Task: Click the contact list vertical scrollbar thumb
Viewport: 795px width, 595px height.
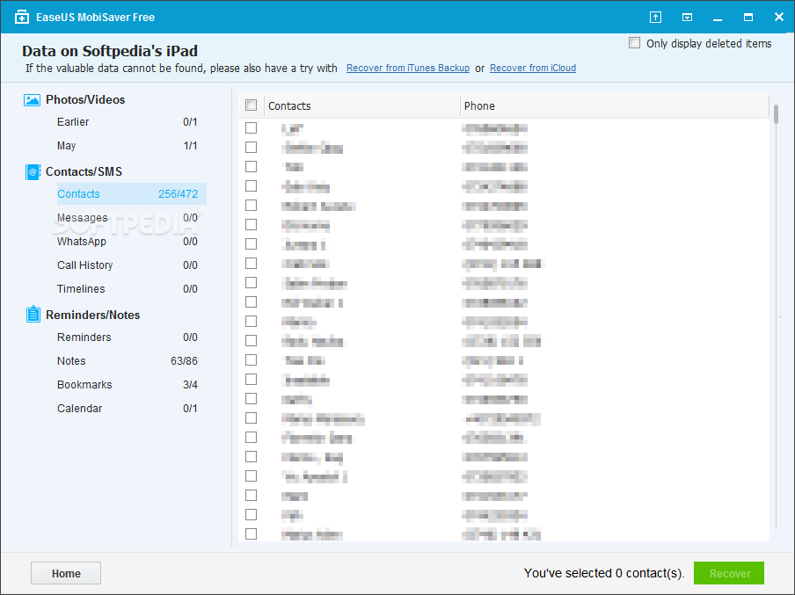Action: click(776, 114)
